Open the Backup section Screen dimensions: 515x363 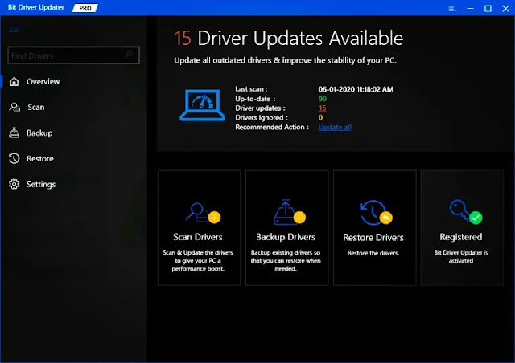(39, 133)
